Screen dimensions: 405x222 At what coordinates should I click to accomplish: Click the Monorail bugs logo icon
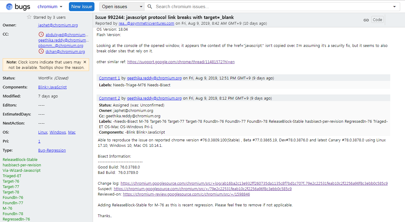click(9, 7)
